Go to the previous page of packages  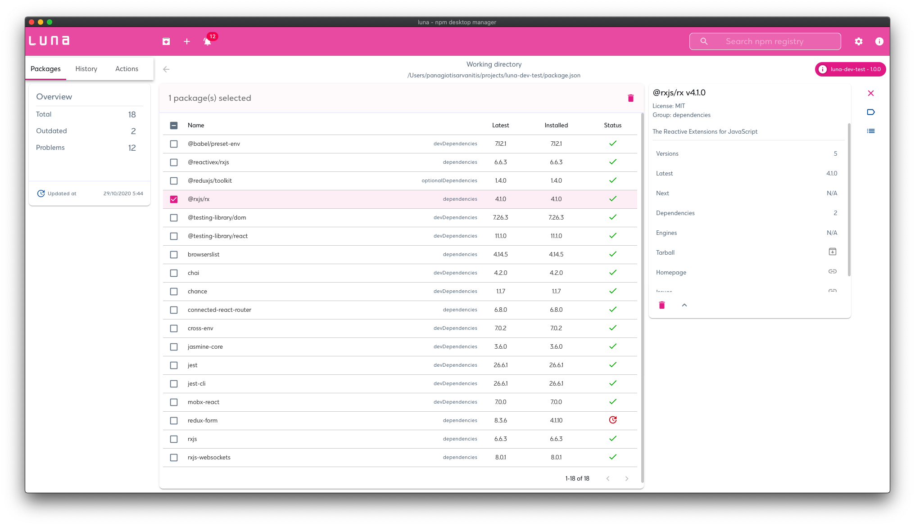pyautogui.click(x=608, y=478)
